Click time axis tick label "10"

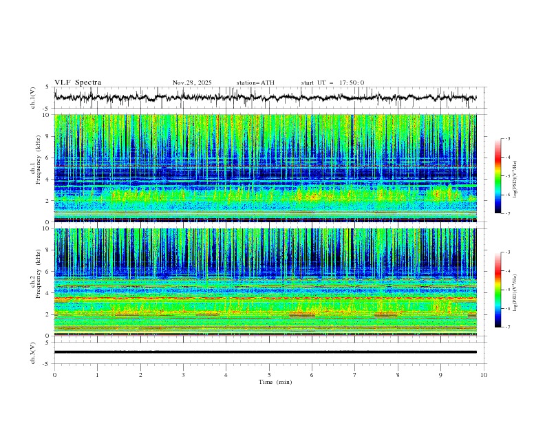484,375
